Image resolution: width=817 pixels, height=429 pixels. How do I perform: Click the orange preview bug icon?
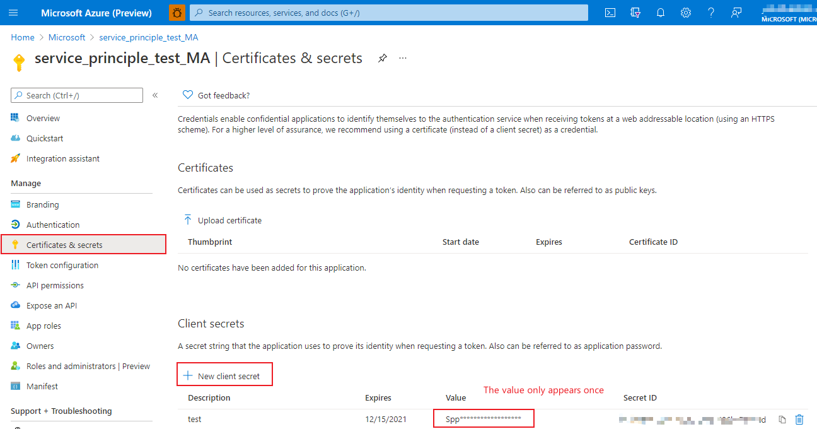(x=177, y=13)
